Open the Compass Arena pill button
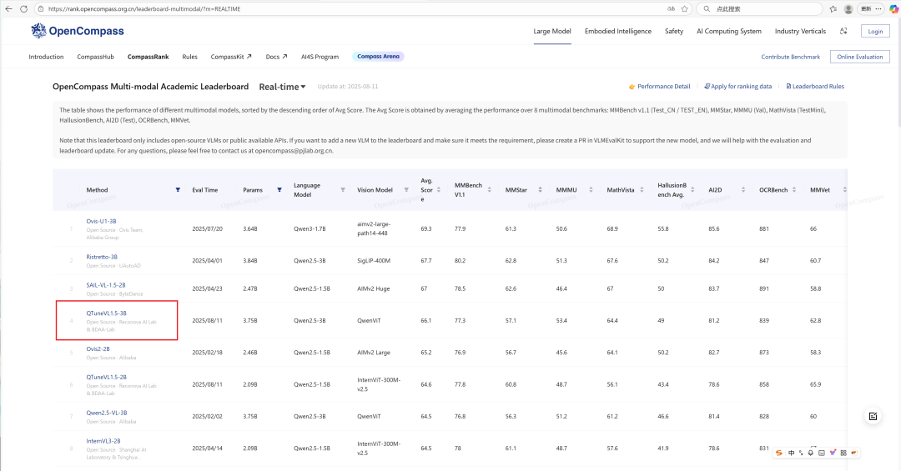The height and width of the screenshot is (471, 901). pyautogui.click(x=378, y=57)
